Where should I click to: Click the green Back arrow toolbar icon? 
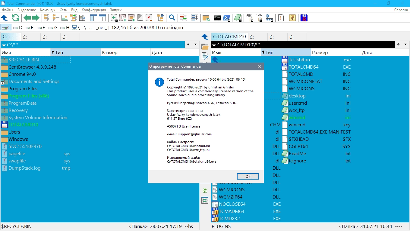(27, 18)
